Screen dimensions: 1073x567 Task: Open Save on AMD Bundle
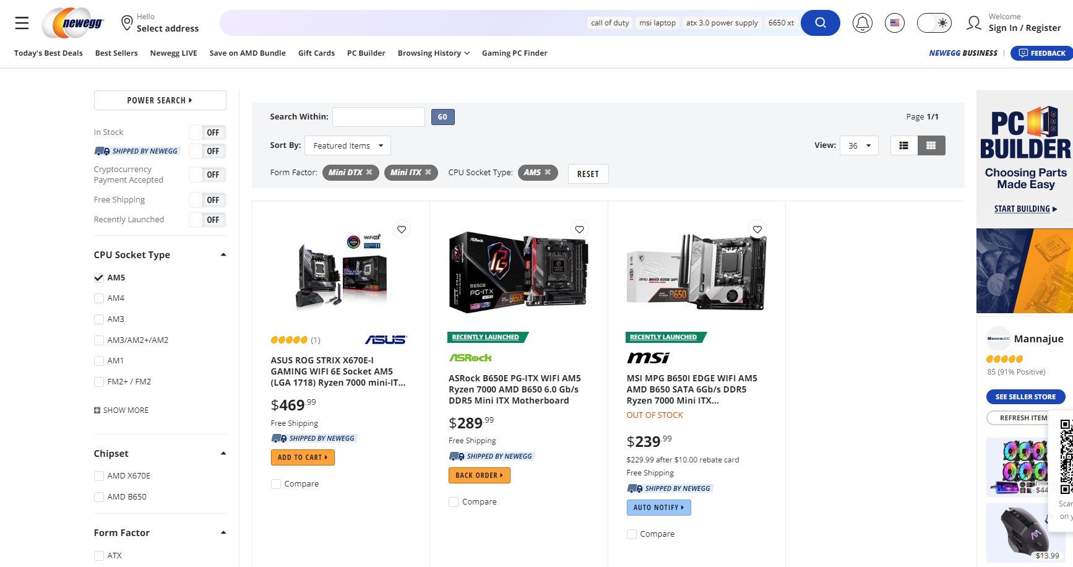[x=248, y=53]
